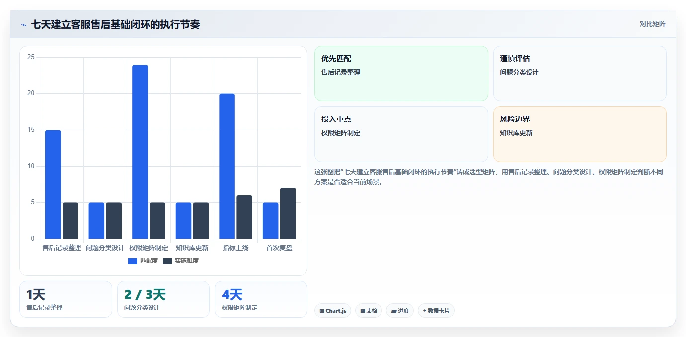
Task: Select the 4天 stat card
Action: [x=261, y=299]
